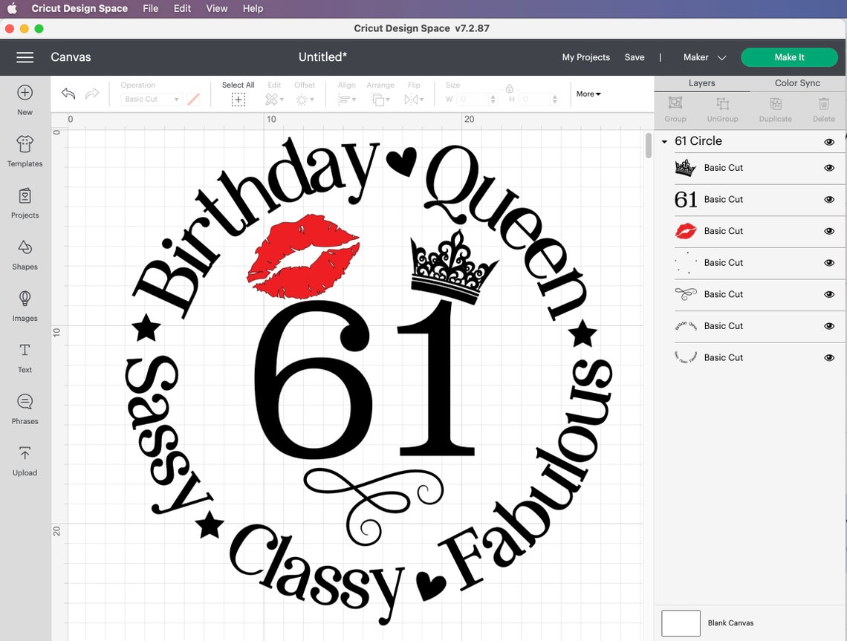Expand the More options in toolbar

(587, 94)
